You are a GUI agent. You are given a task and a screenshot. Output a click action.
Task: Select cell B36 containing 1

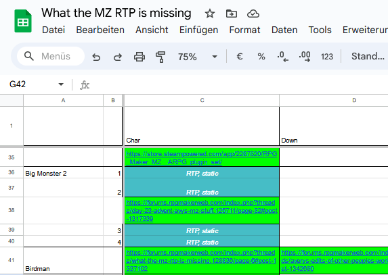point(113,172)
